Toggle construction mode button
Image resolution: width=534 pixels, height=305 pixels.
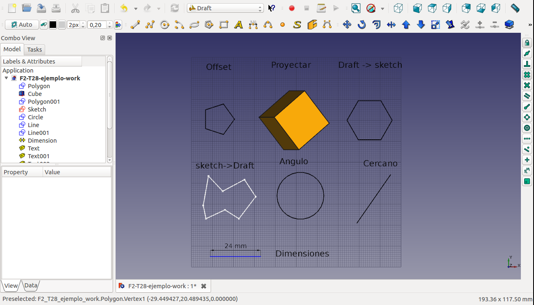(43, 25)
